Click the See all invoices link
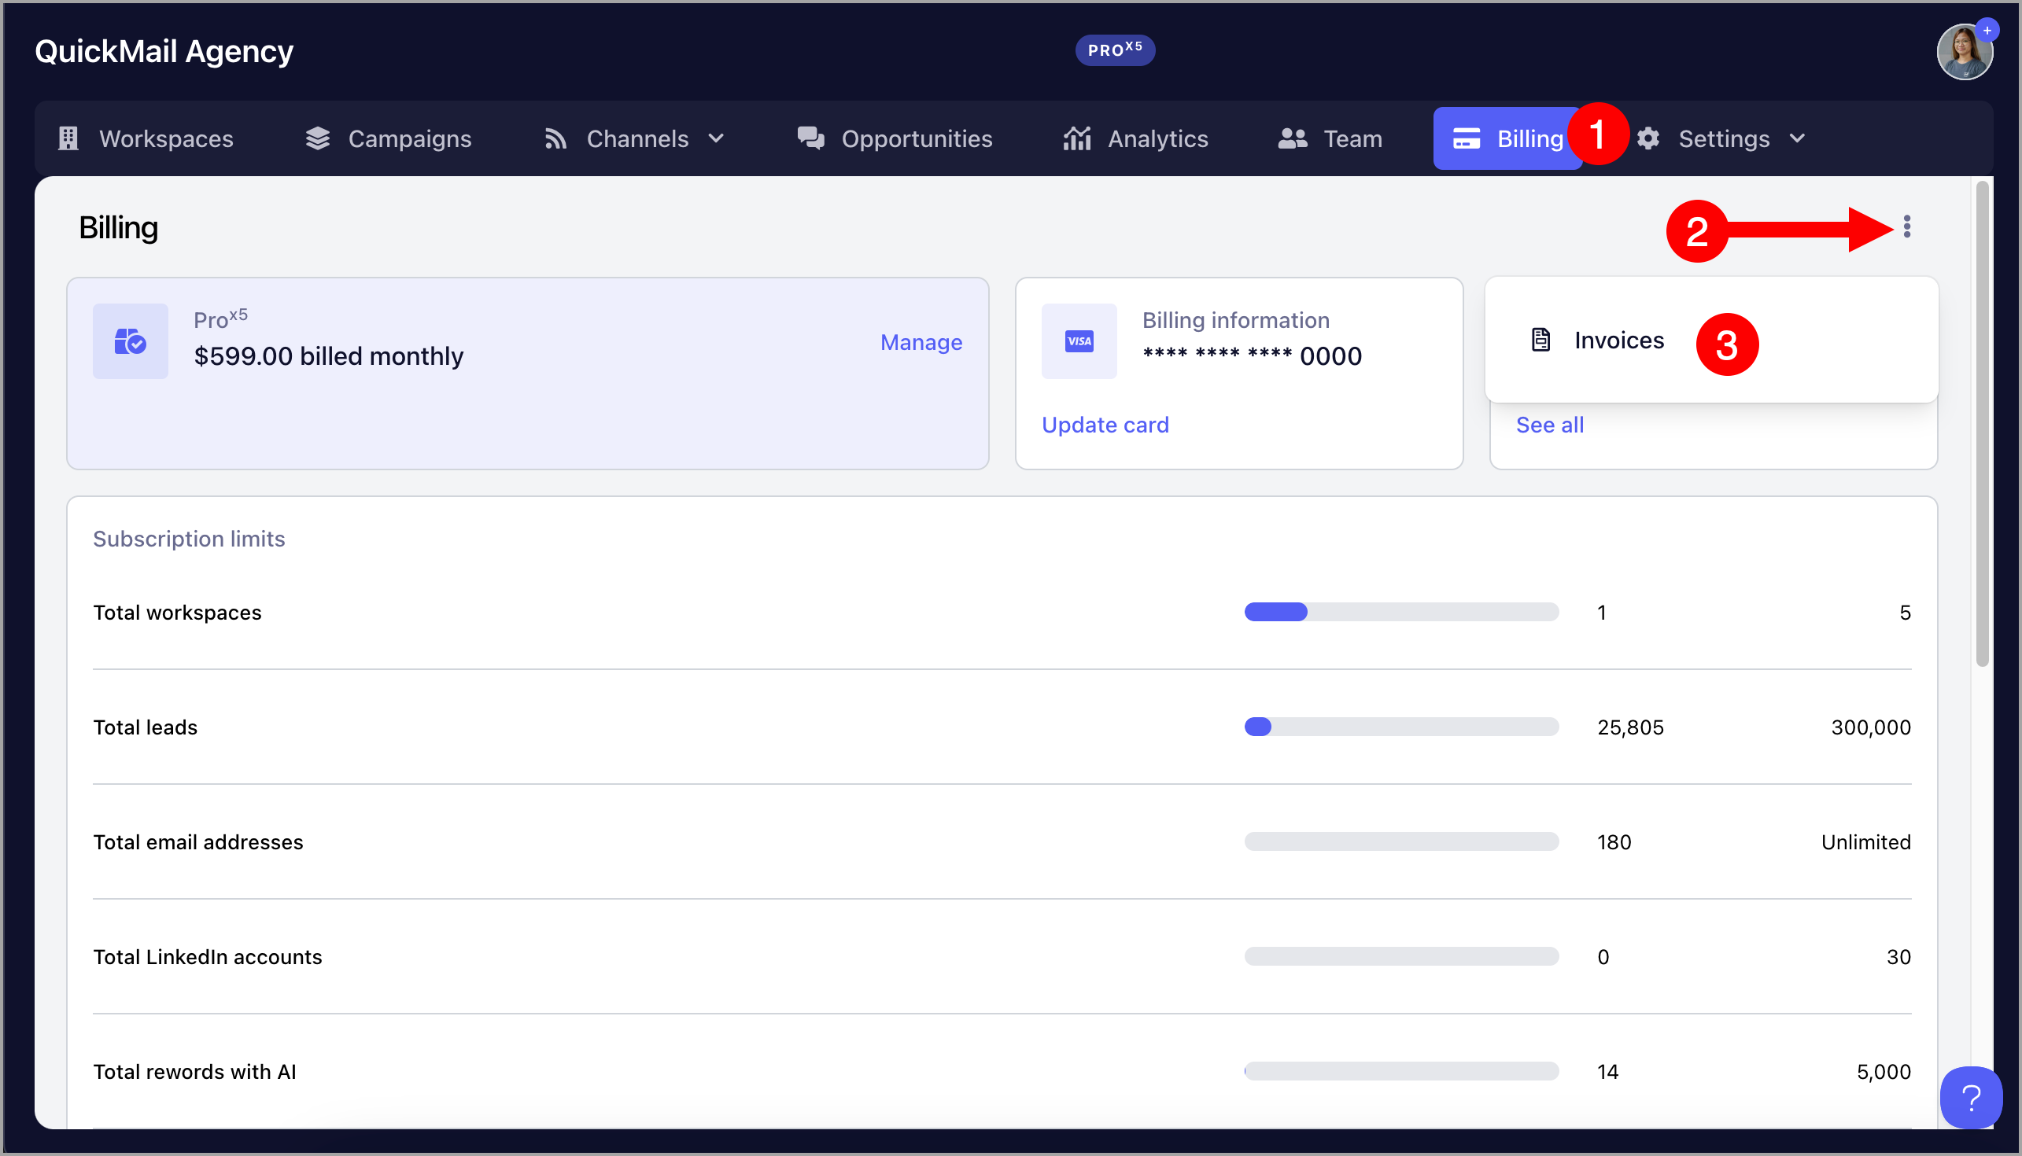 (1550, 425)
